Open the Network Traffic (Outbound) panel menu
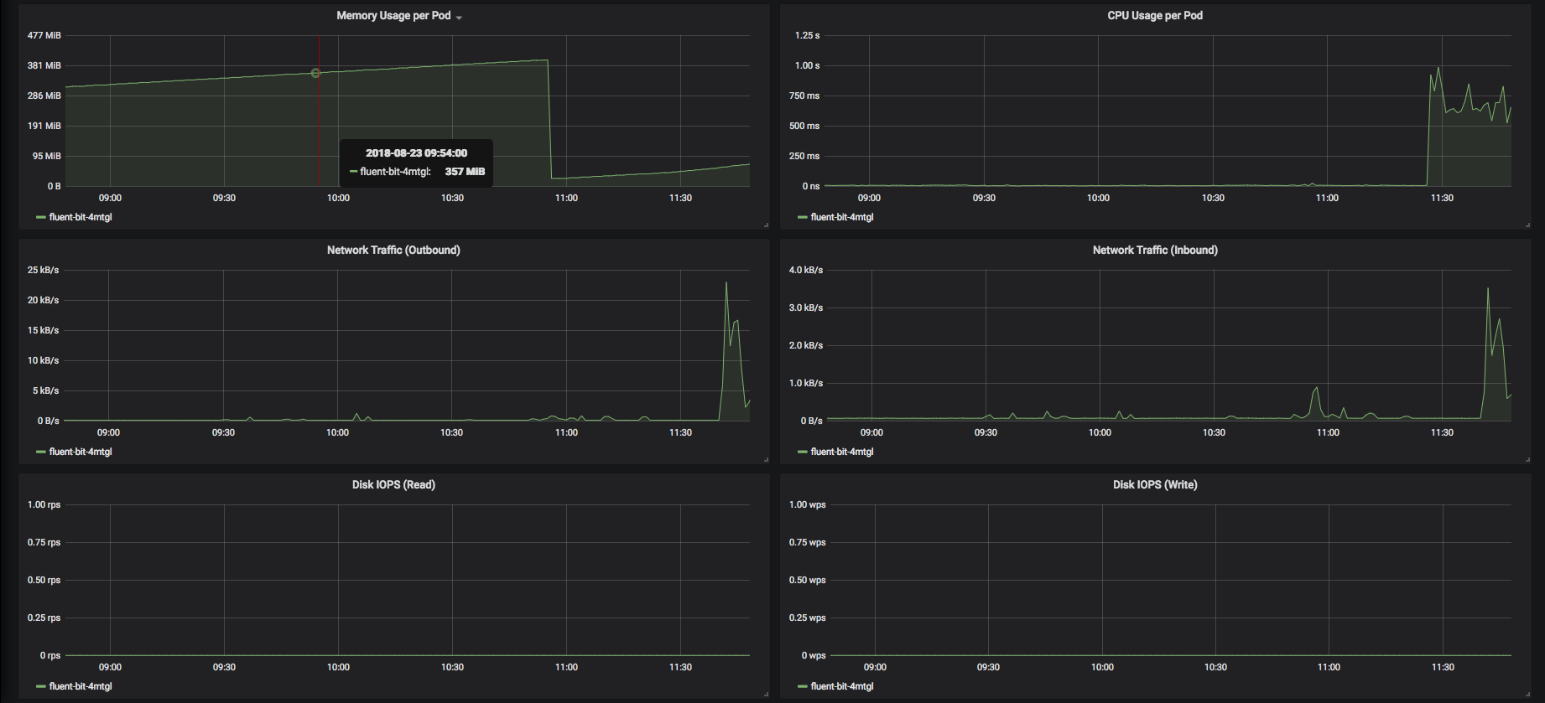 (x=393, y=250)
